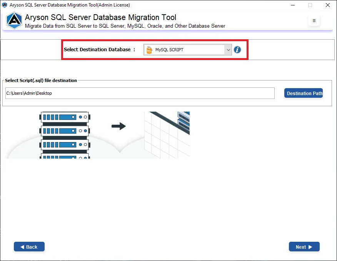The image size is (337, 261).
Task: Click the MySQL icon inside the combo box
Action: [149, 50]
